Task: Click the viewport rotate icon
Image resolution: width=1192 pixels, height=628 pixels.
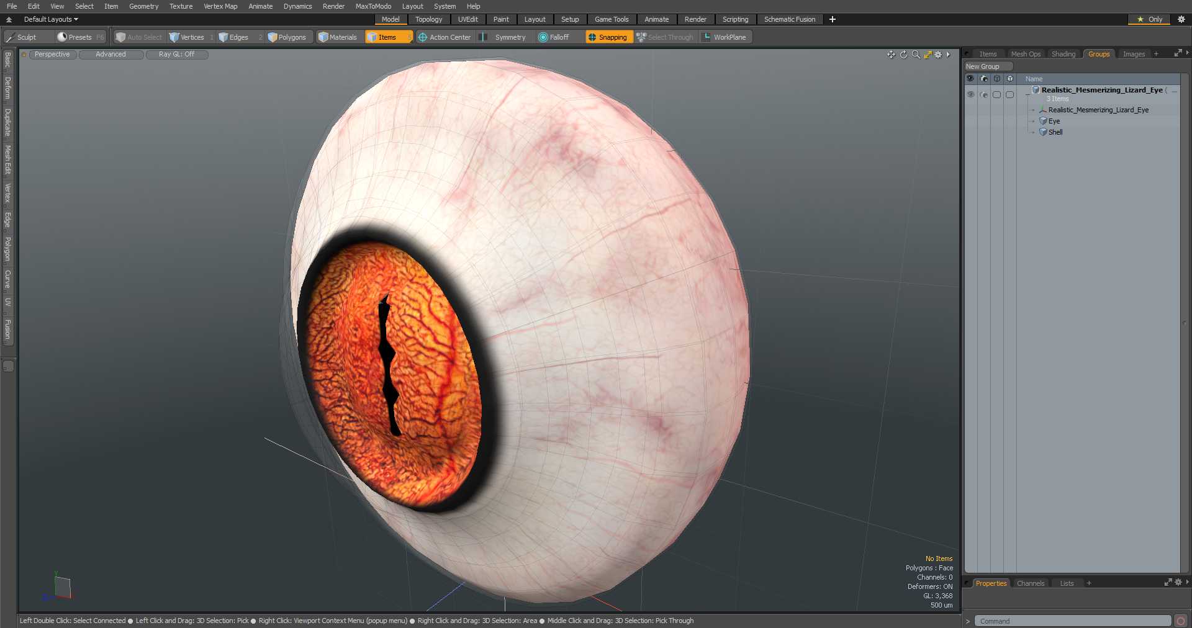Action: click(904, 55)
